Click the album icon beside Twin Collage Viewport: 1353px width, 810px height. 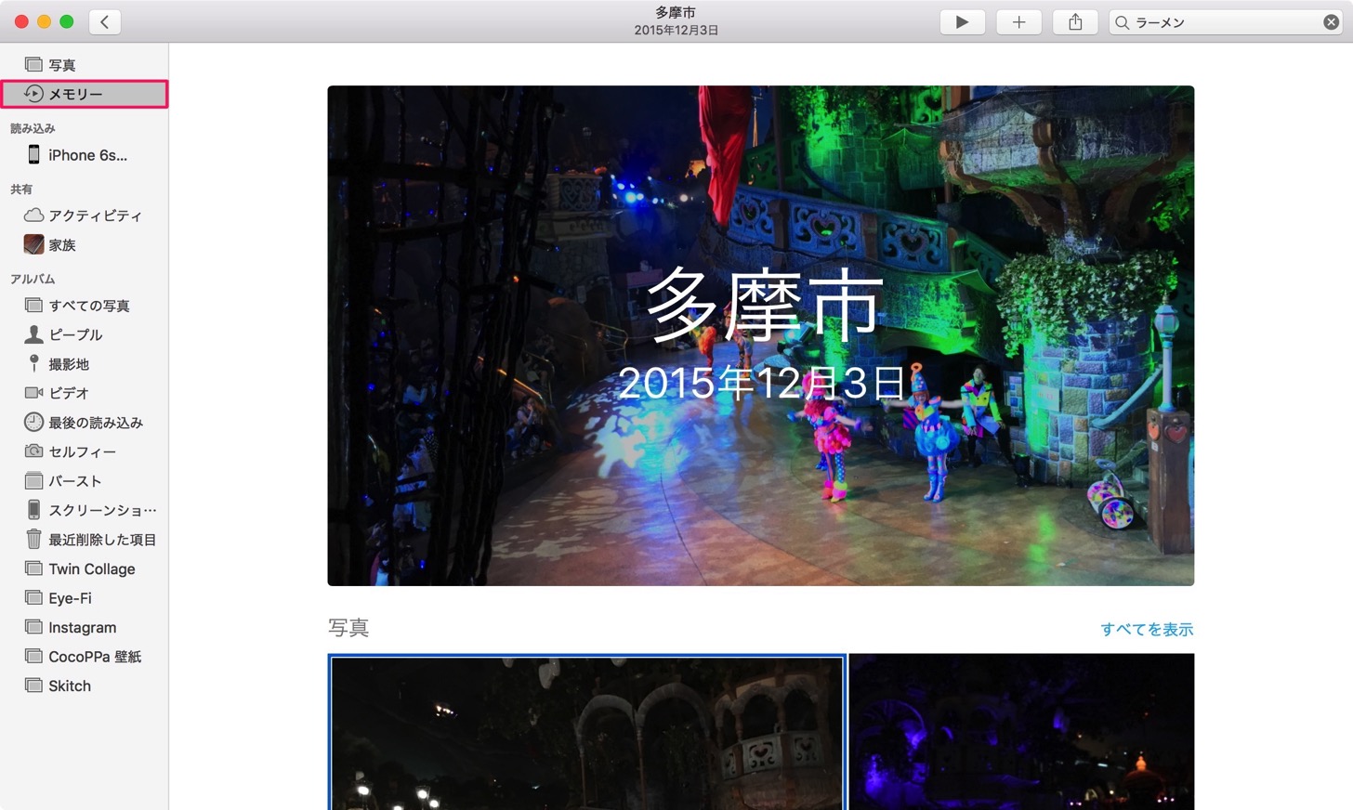click(x=33, y=568)
